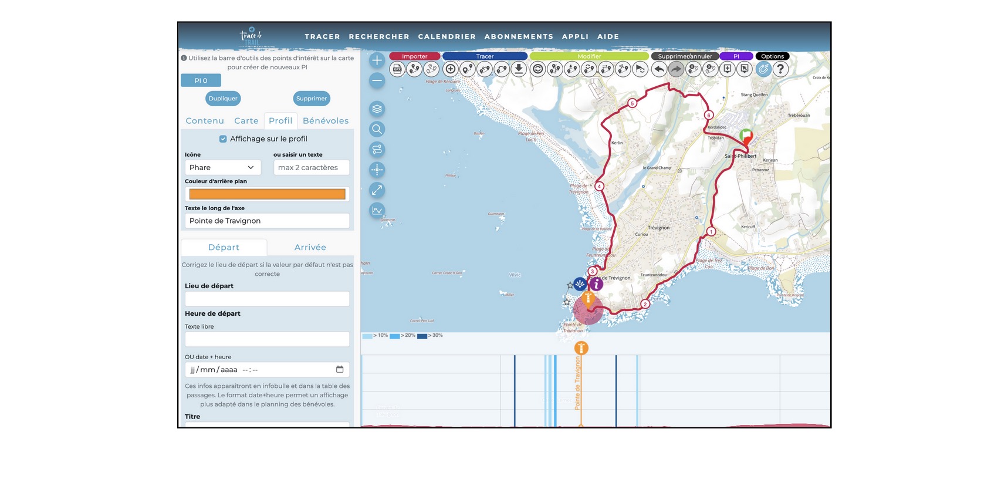Open help via question mark icon
Screen dimensions: 1001x493
pyautogui.click(x=780, y=69)
